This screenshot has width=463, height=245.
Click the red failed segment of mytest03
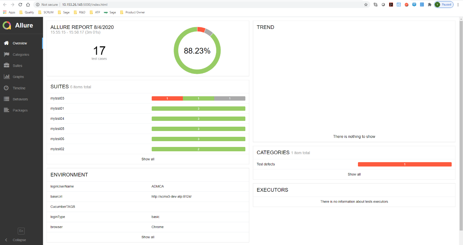tap(167, 98)
